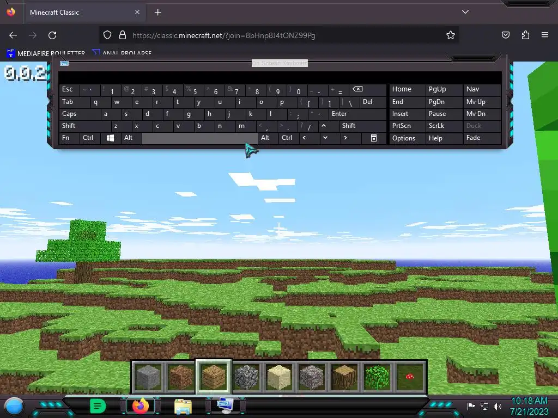Image resolution: width=558 pixels, height=418 pixels.
Task: Click the Del key on keyboard
Action: click(x=373, y=102)
